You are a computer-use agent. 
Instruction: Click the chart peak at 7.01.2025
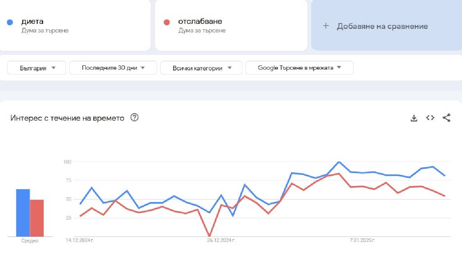tap(339, 162)
